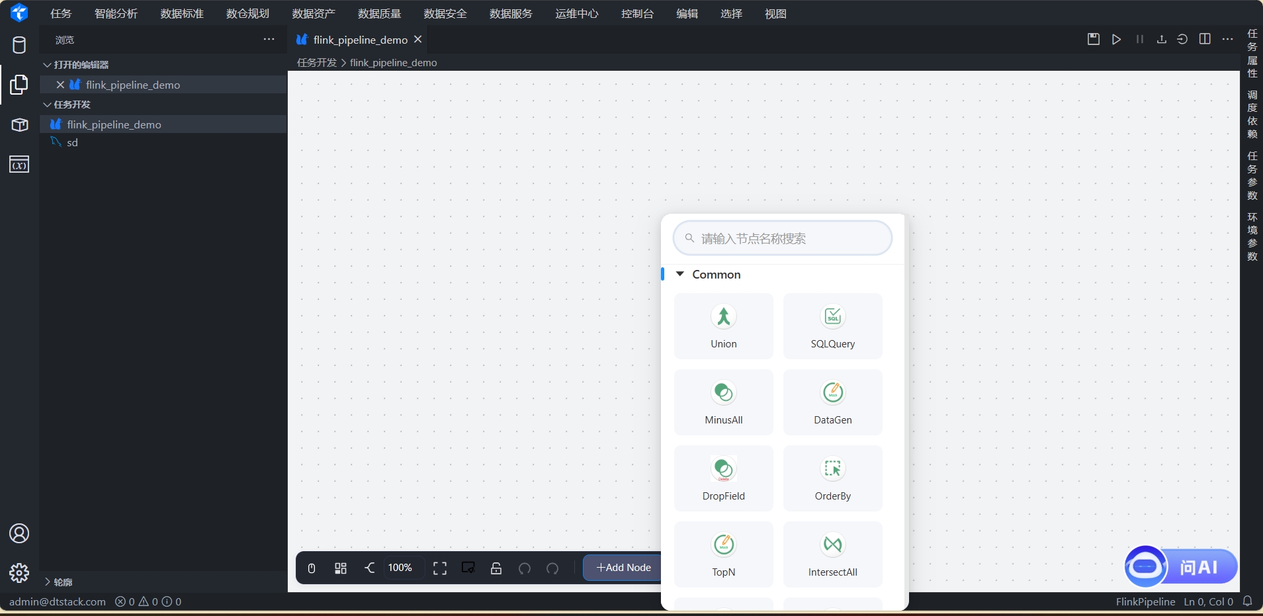This screenshot has width=1263, height=616.
Task: Click the auto layout grid icon
Action: coord(341,568)
